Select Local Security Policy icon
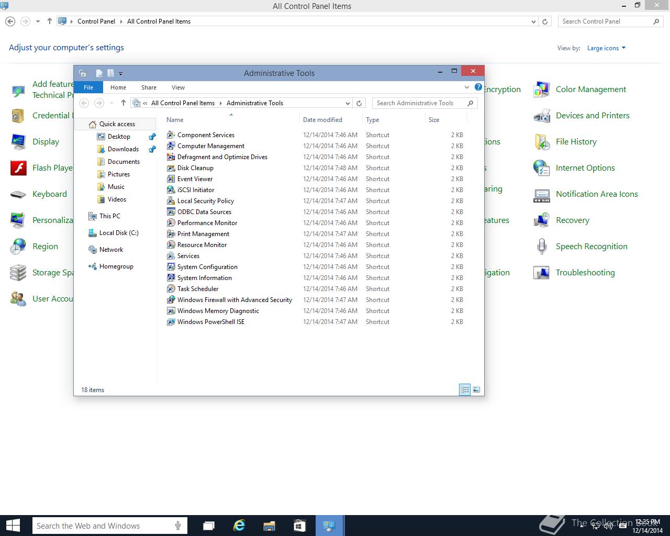Screen dimensions: 670x536 pos(171,201)
